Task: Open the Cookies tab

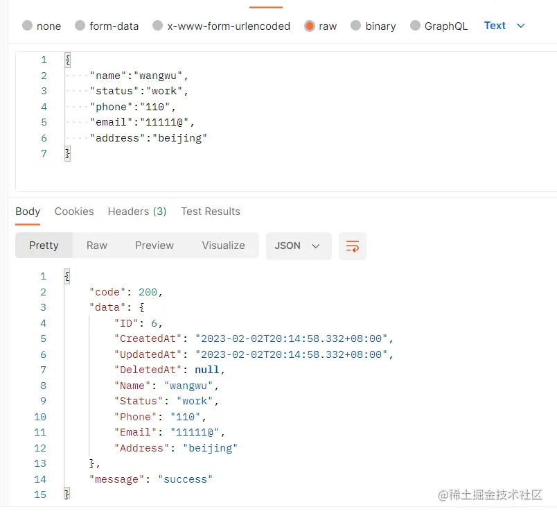Action: click(x=74, y=212)
